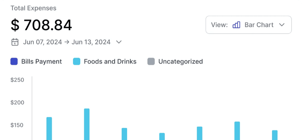Screen dimensions: 302x140
Task: Select the shortest bar in the chart
Action: (x=162, y=136)
